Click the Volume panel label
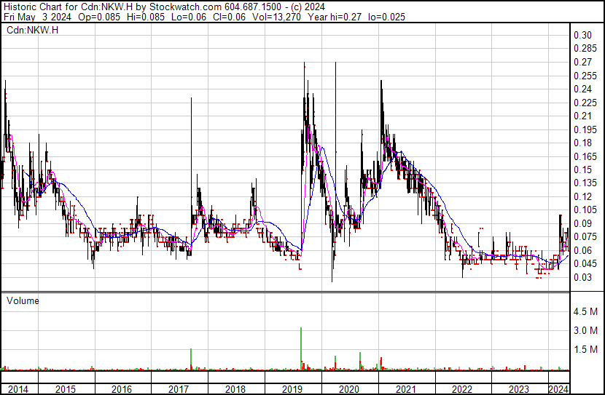 point(23,300)
